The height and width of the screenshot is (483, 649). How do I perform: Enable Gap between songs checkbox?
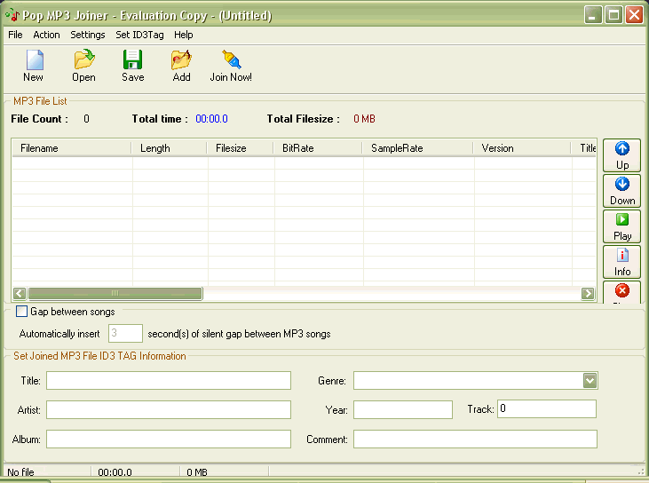pos(21,312)
